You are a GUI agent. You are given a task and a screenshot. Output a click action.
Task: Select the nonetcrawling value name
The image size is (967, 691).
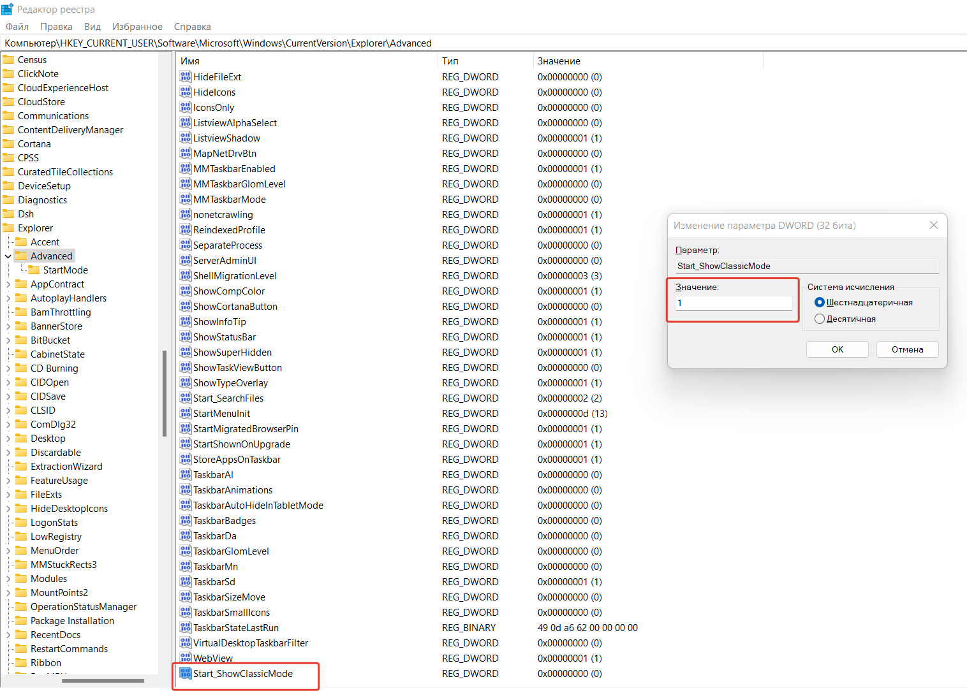pyautogui.click(x=223, y=214)
